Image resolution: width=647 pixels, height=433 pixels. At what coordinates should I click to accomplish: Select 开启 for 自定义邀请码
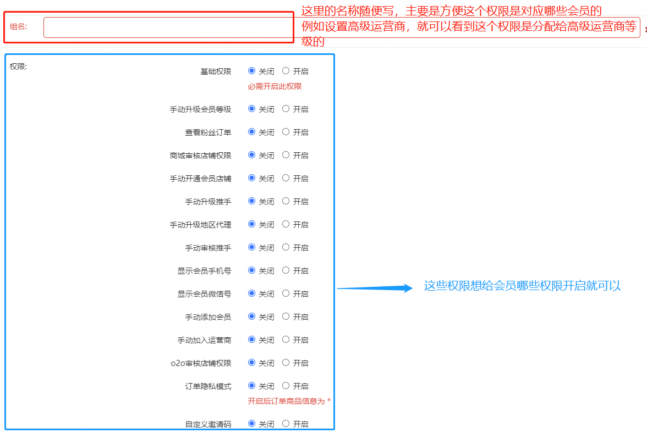pos(286,424)
